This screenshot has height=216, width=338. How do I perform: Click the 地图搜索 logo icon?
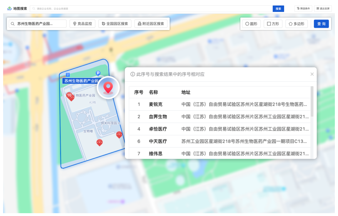(9, 8)
